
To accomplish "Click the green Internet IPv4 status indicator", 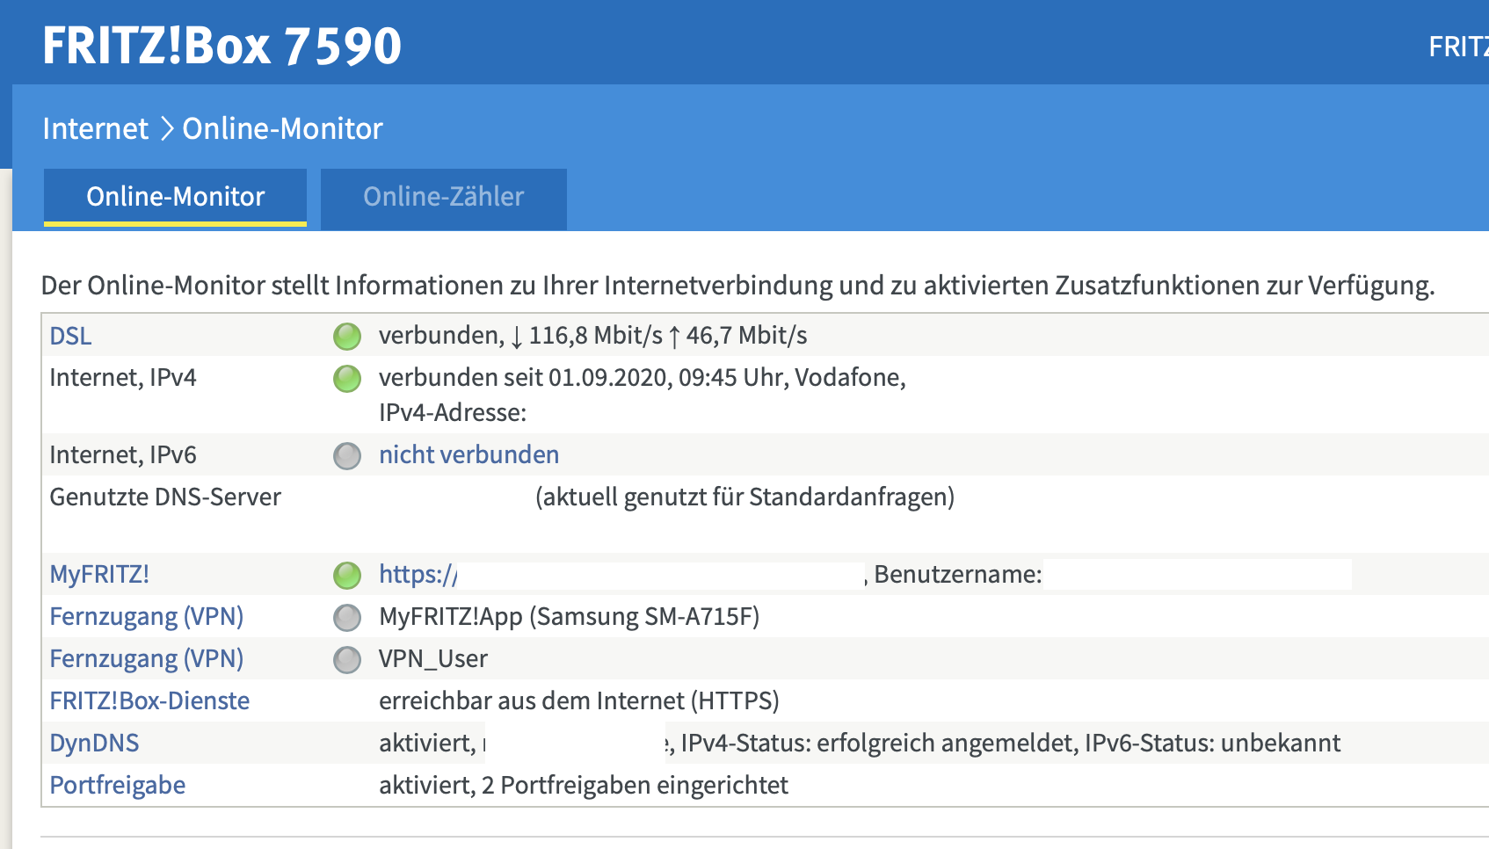I will point(347,379).
